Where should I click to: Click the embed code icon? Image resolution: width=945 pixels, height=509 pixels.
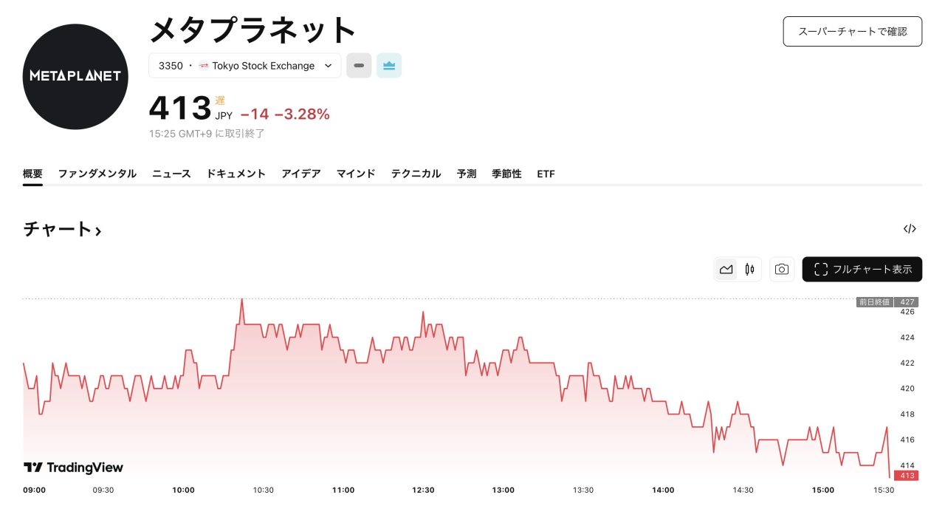pos(910,229)
